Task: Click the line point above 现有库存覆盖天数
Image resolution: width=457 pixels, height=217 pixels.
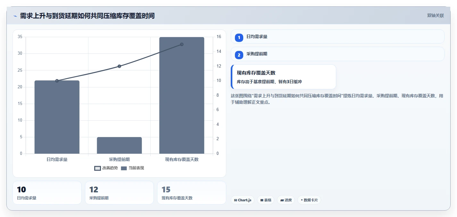Action: click(182, 44)
